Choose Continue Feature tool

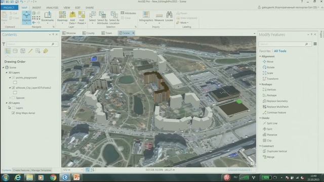274,112
